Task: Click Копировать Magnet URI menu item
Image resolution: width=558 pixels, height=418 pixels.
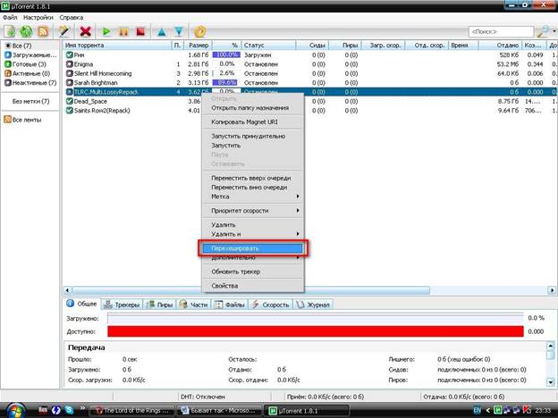Action: 253,121
